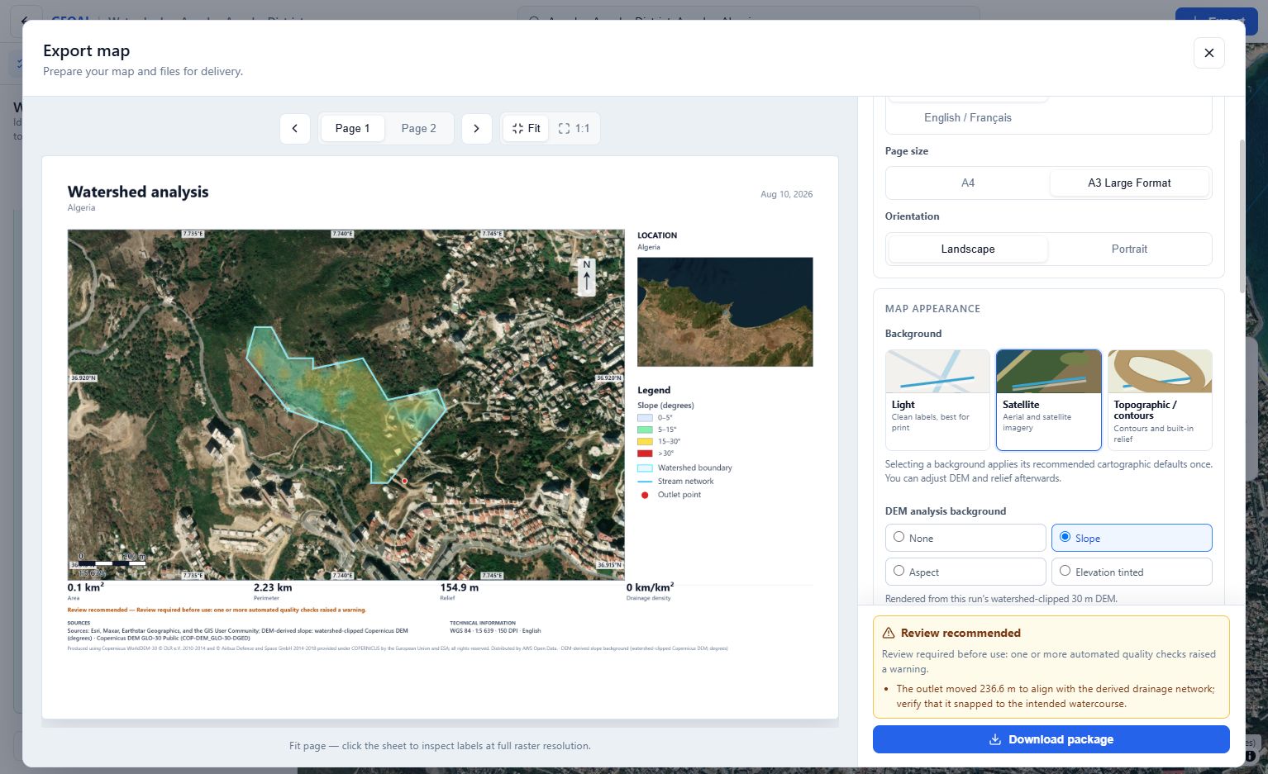Pick the Light background card
This screenshot has height=774, width=1268.
tap(937, 400)
